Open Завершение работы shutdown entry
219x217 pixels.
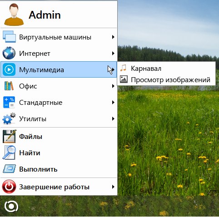(x=59, y=187)
